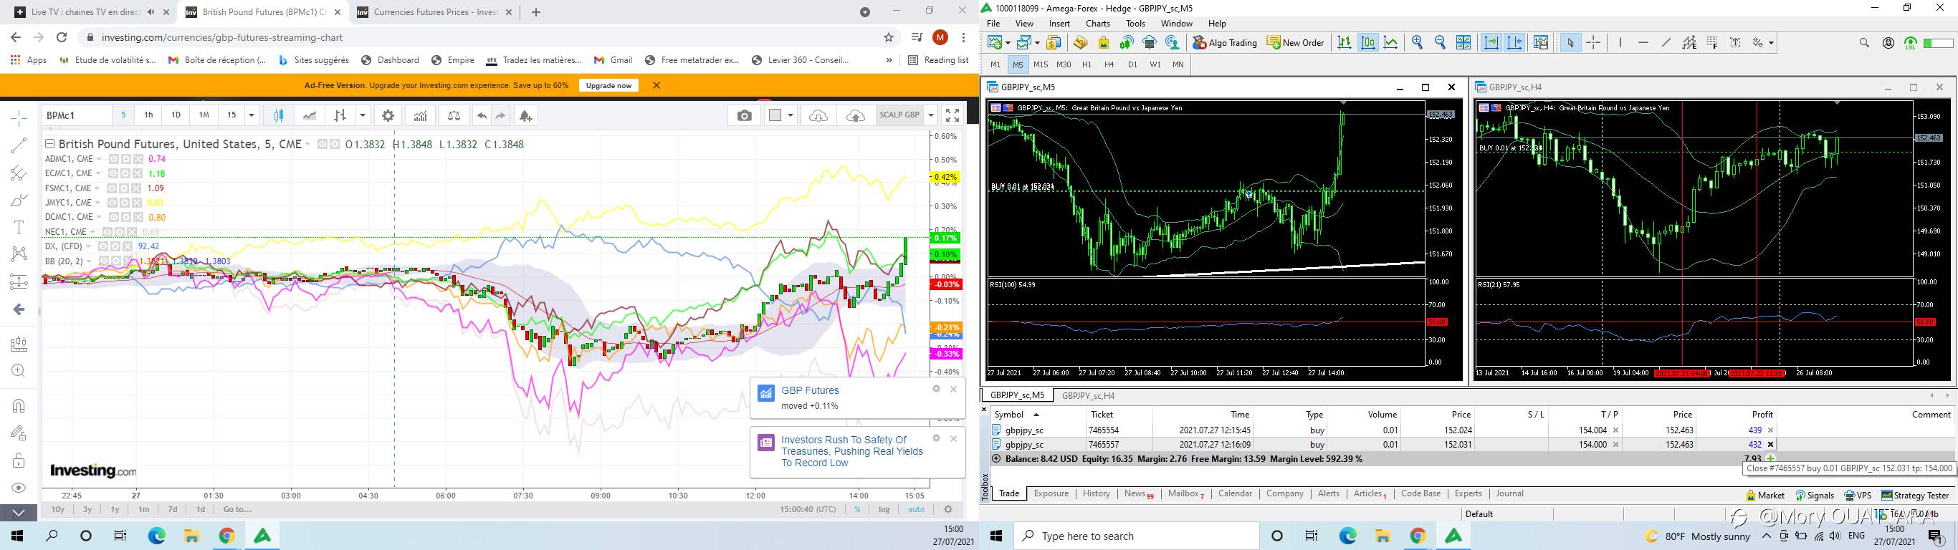Select the text annotation tool in left sidebar
Viewport: 1958px width, 550px height.
(19, 227)
